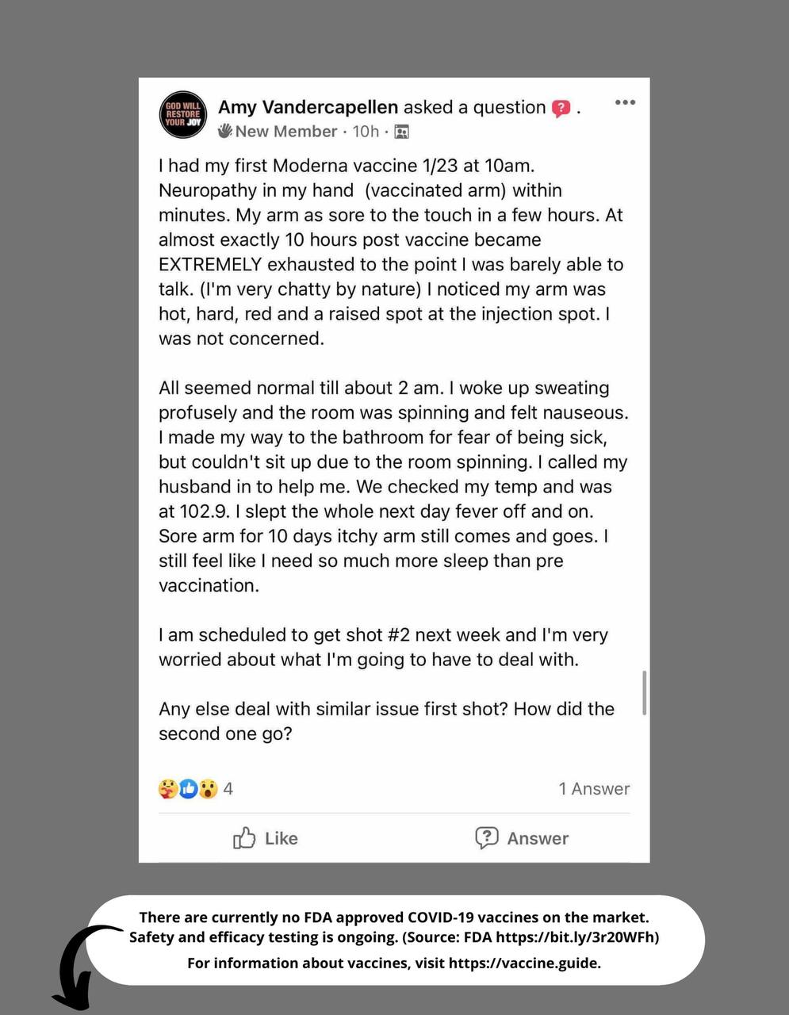Click the care reaction emoji
Screen dimensions: 789x1015
168,789
